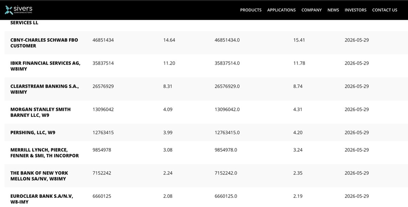Select date 2026-05-29 in Bank of New York Mellon row
The height and width of the screenshot is (207, 408).
point(357,173)
